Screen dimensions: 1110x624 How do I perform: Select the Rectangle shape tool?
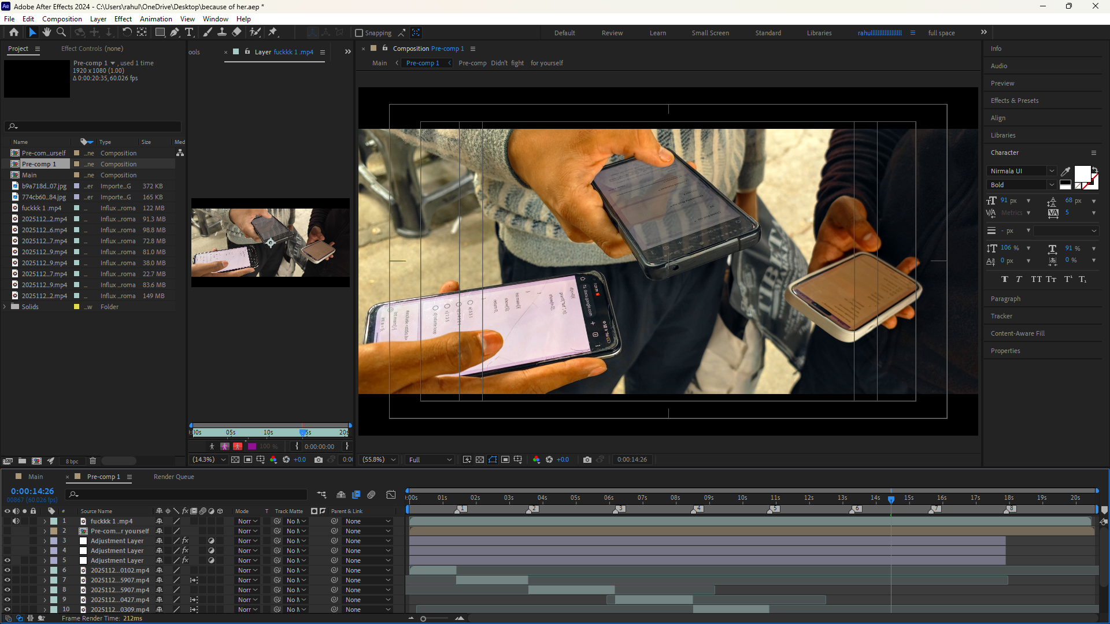[x=160, y=32]
